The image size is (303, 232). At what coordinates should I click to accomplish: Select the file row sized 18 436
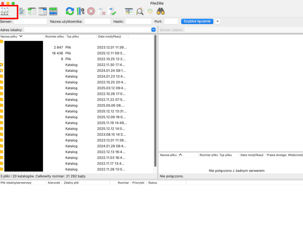click(x=72, y=53)
